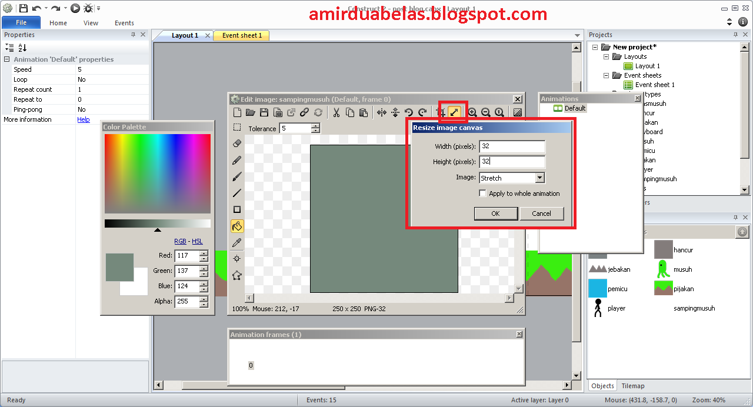Switch to the Event sheet 1 tab
753x407 pixels.
tap(241, 35)
